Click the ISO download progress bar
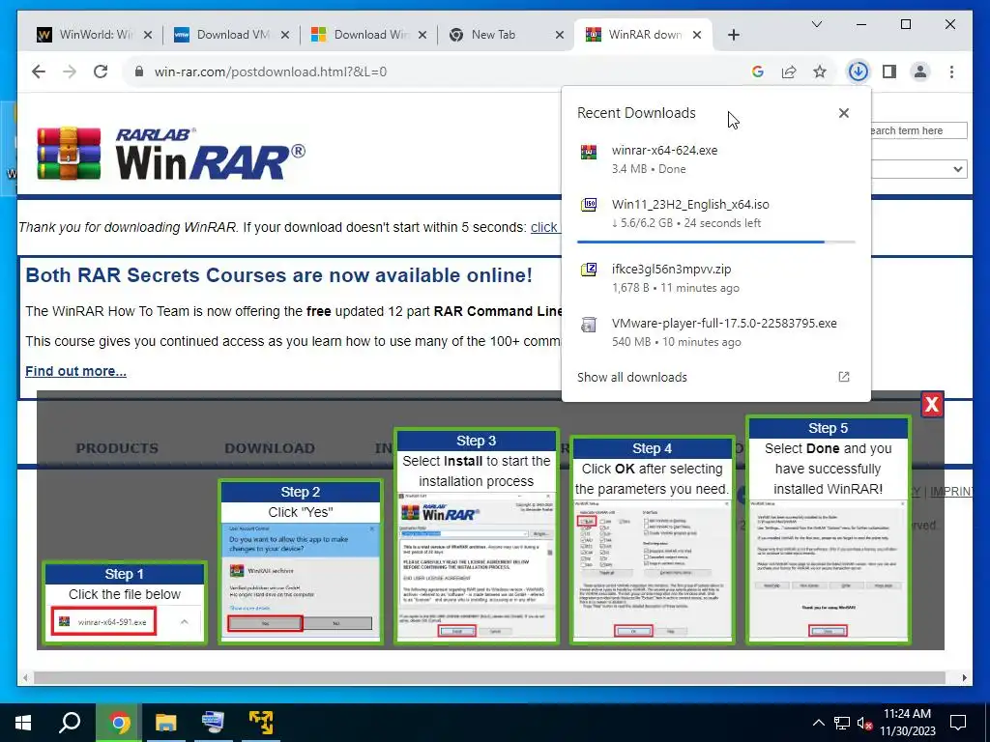This screenshot has height=742, width=990. [x=715, y=242]
